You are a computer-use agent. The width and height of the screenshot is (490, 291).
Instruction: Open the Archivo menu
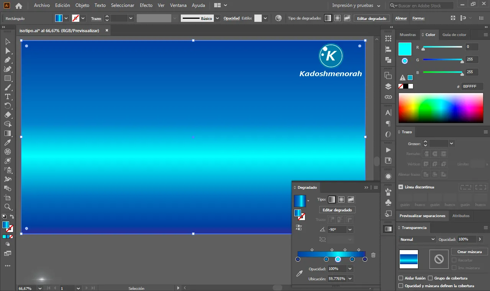(x=42, y=5)
